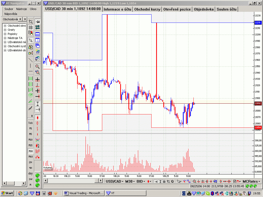Expand the Popisky tree node
This screenshot has width=263, height=197.
pyautogui.click(x=5, y=34)
